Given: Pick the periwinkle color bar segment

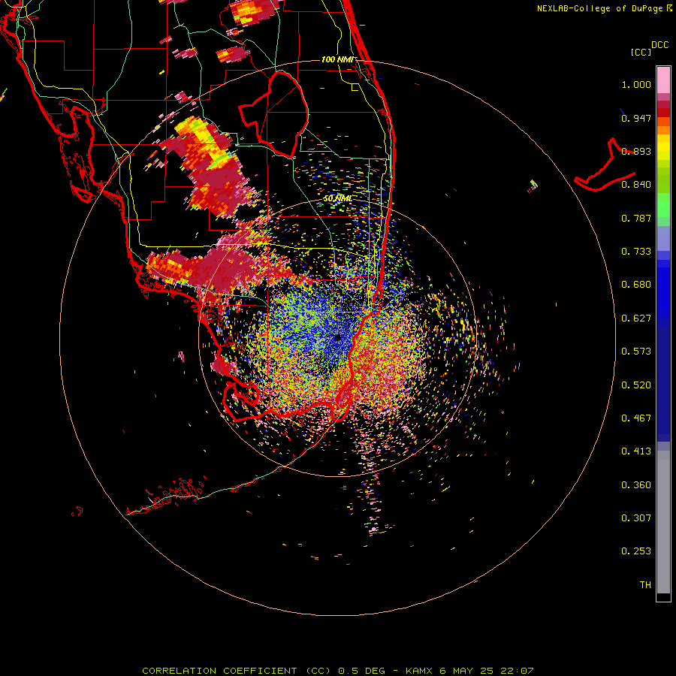Looking at the screenshot, I should pyautogui.click(x=663, y=238).
